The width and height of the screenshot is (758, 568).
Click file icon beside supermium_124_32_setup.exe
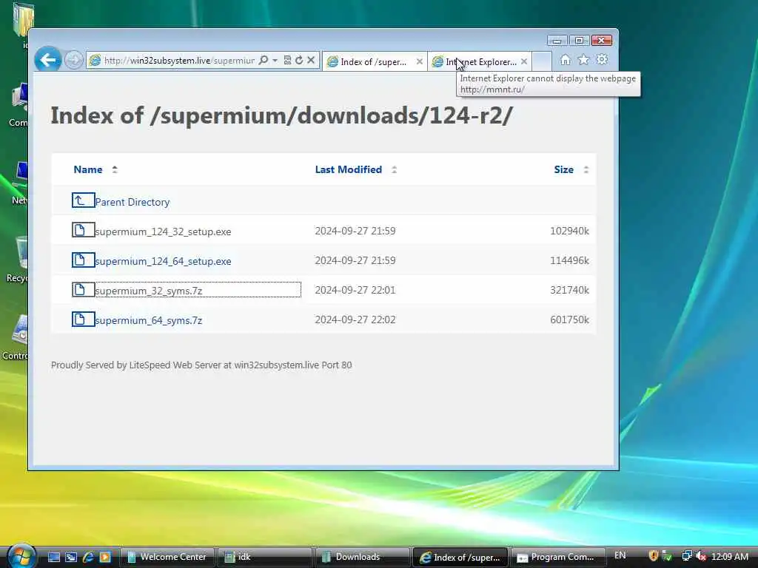coord(83,230)
